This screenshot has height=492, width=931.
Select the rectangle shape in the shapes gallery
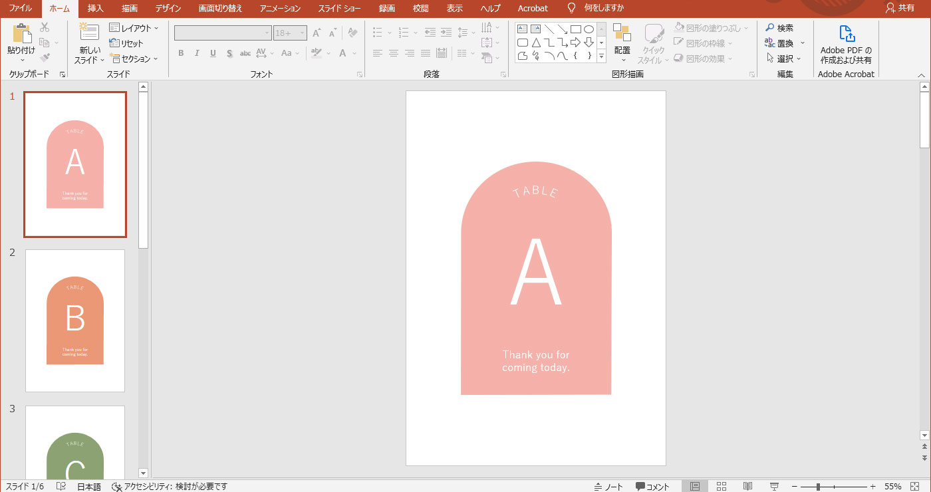coord(576,29)
